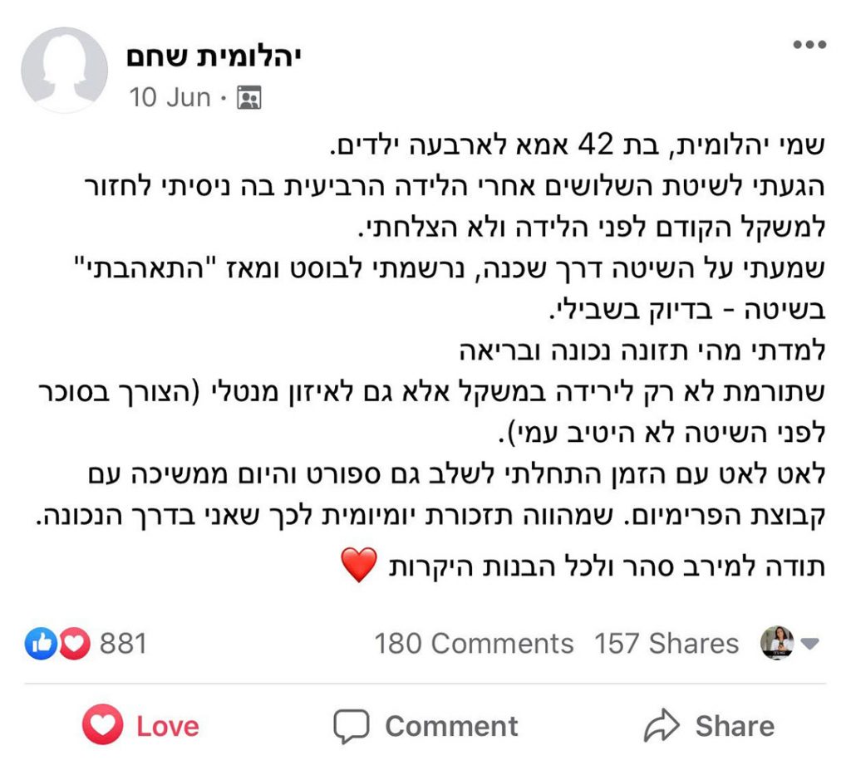Click the post audience icon beside the date
Screen dimensions: 851x765
pos(248,98)
